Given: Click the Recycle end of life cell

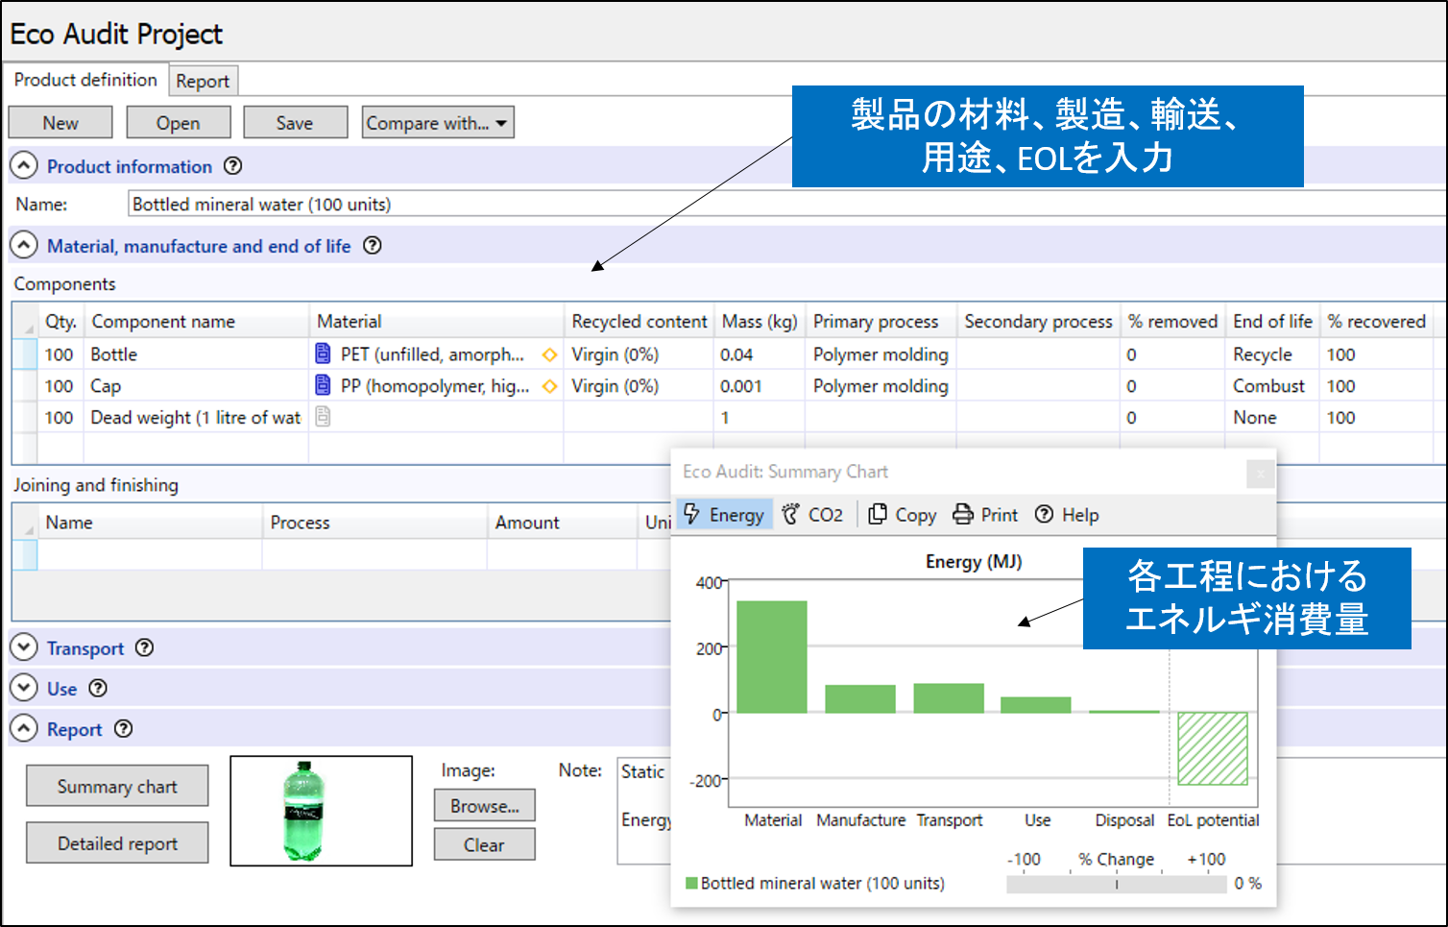Looking at the screenshot, I should (1272, 354).
